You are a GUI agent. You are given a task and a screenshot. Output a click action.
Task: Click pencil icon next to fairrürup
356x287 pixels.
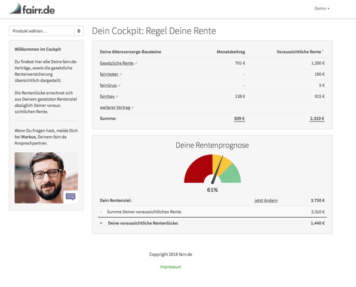[119, 85]
